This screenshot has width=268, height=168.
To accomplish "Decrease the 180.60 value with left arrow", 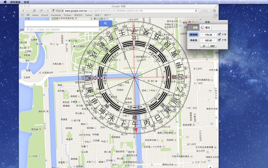I will click(202, 40).
